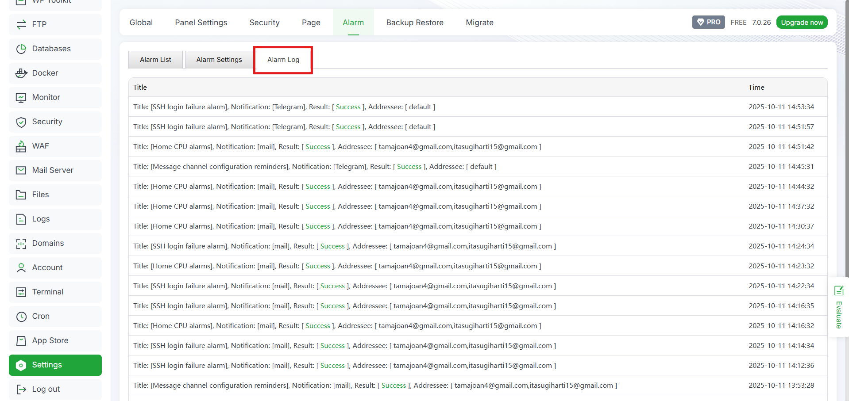The image size is (849, 401).
Task: Click the Files folder icon
Action: [21, 195]
